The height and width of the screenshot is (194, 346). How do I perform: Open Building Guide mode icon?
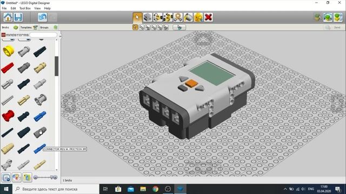[x=338, y=17]
